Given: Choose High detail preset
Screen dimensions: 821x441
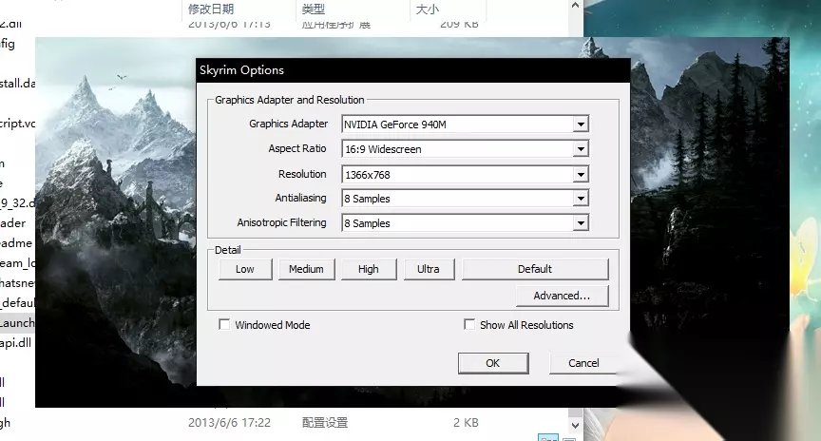Looking at the screenshot, I should [369, 269].
